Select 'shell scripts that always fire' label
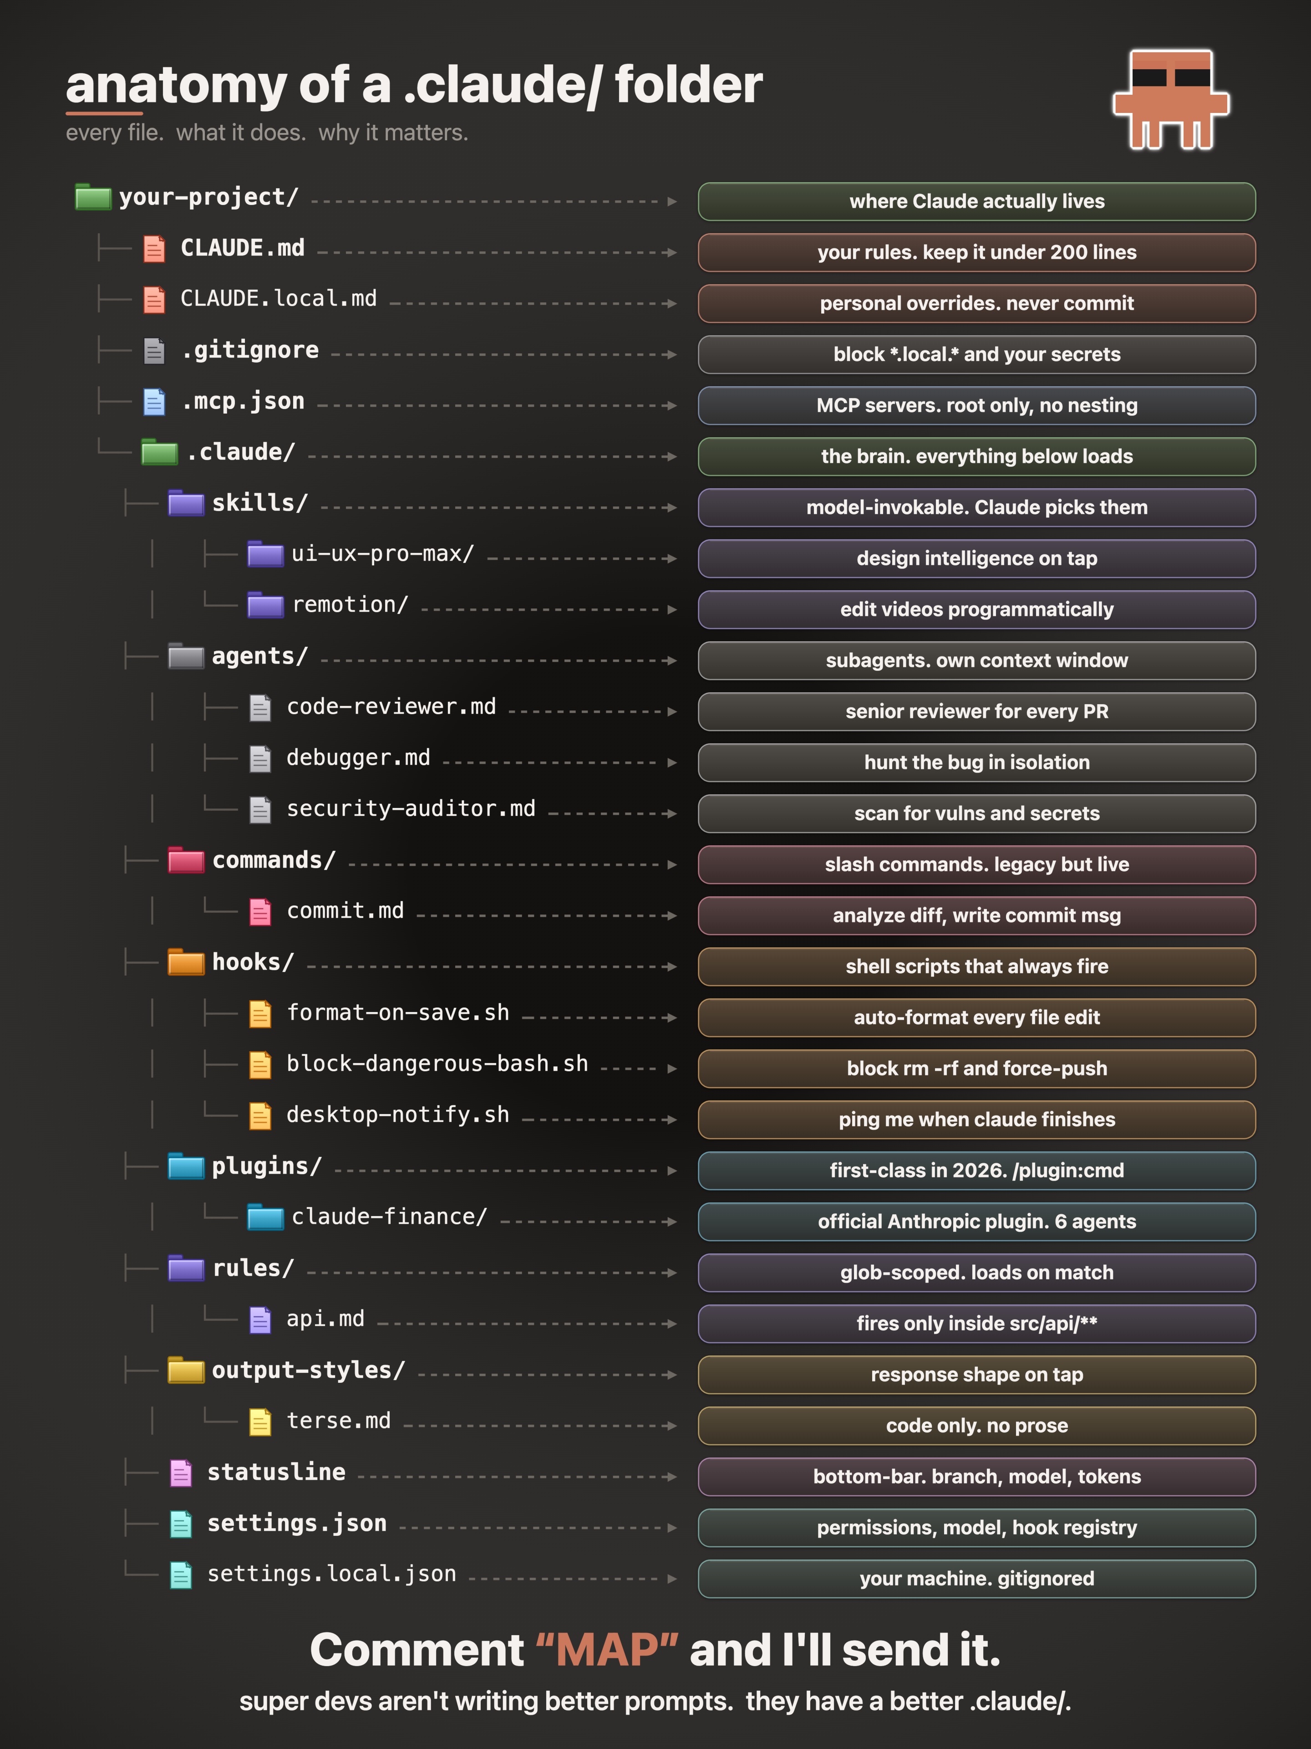Image resolution: width=1311 pixels, height=1749 pixels. click(x=977, y=966)
